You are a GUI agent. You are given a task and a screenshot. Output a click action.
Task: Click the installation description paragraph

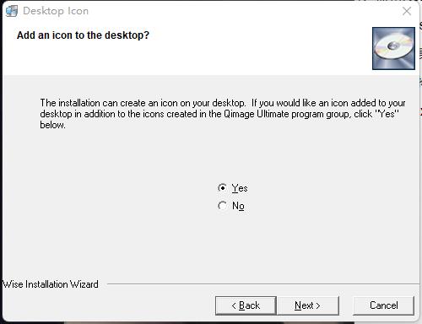tap(223, 114)
